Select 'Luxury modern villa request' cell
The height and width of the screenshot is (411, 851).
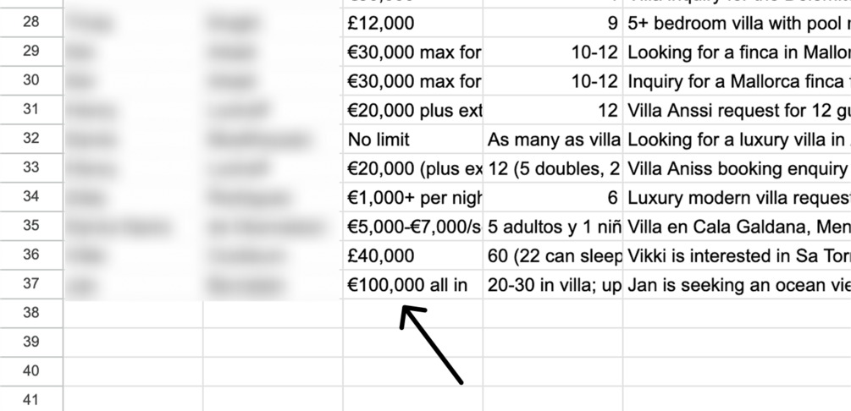pyautogui.click(x=737, y=198)
